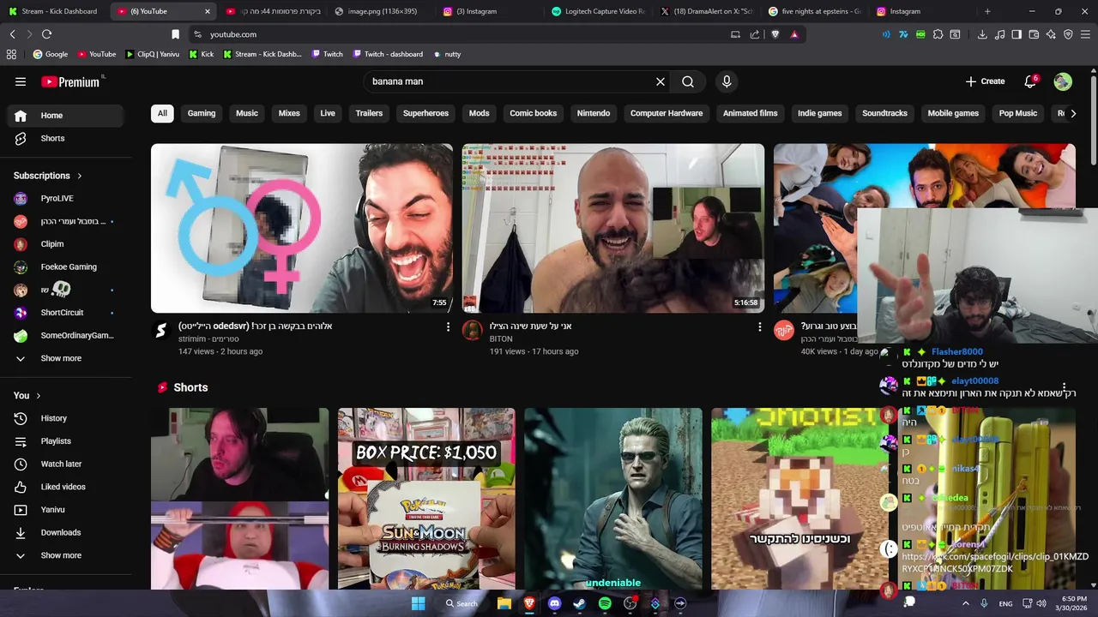Click the Brave Shields lion icon
The width and height of the screenshot is (1098, 617).
coord(775,34)
